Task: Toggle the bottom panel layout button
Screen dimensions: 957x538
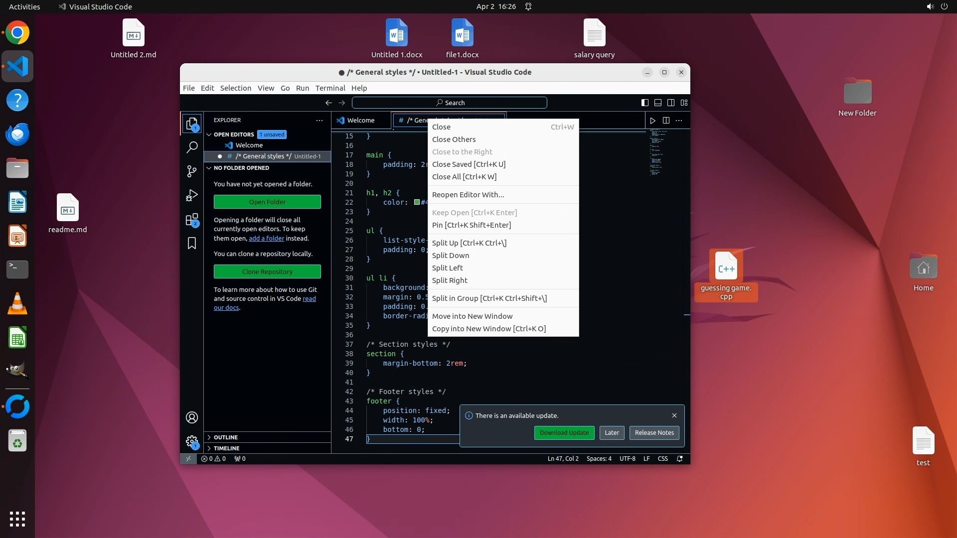Action: [x=658, y=103]
